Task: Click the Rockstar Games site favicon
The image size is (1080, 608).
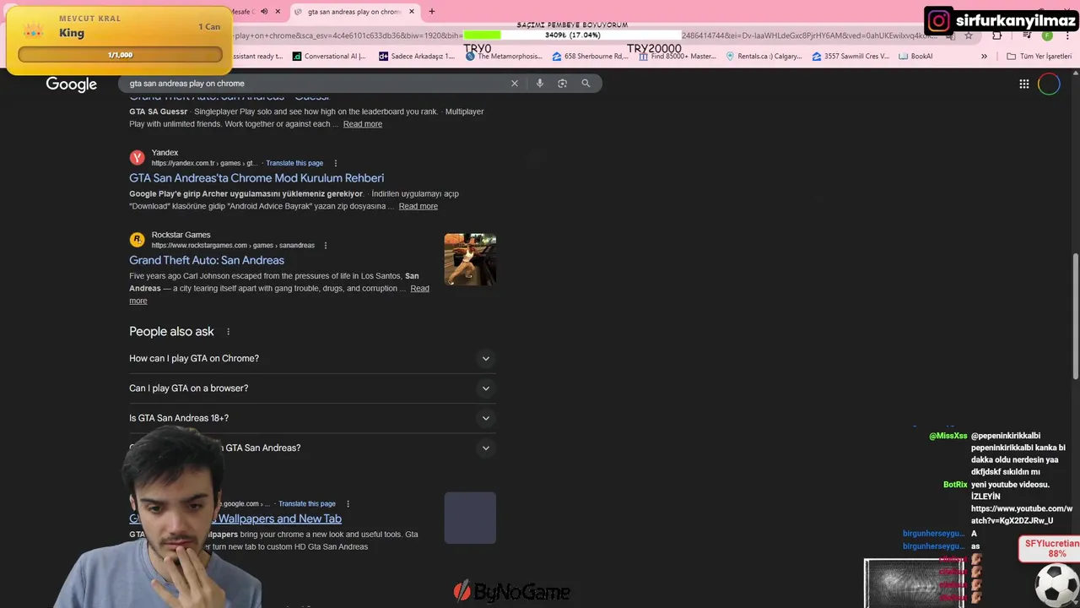Action: (x=137, y=240)
